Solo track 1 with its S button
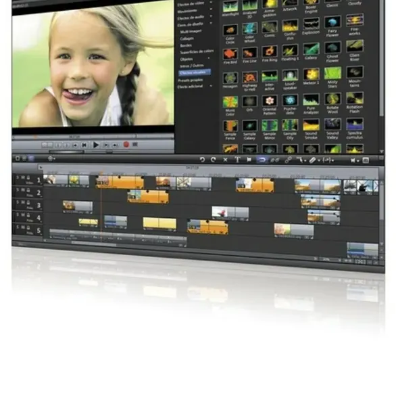This screenshot has height=406, width=396. pos(18,177)
